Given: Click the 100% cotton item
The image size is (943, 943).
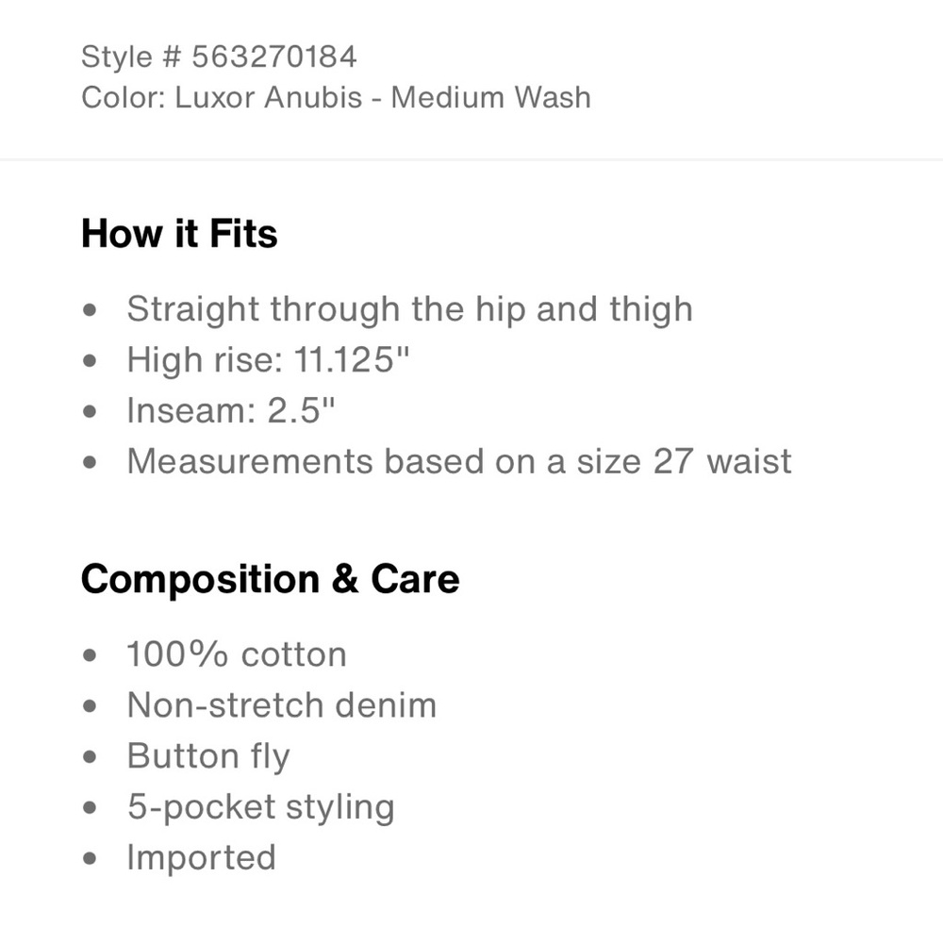Looking at the screenshot, I should click(237, 654).
